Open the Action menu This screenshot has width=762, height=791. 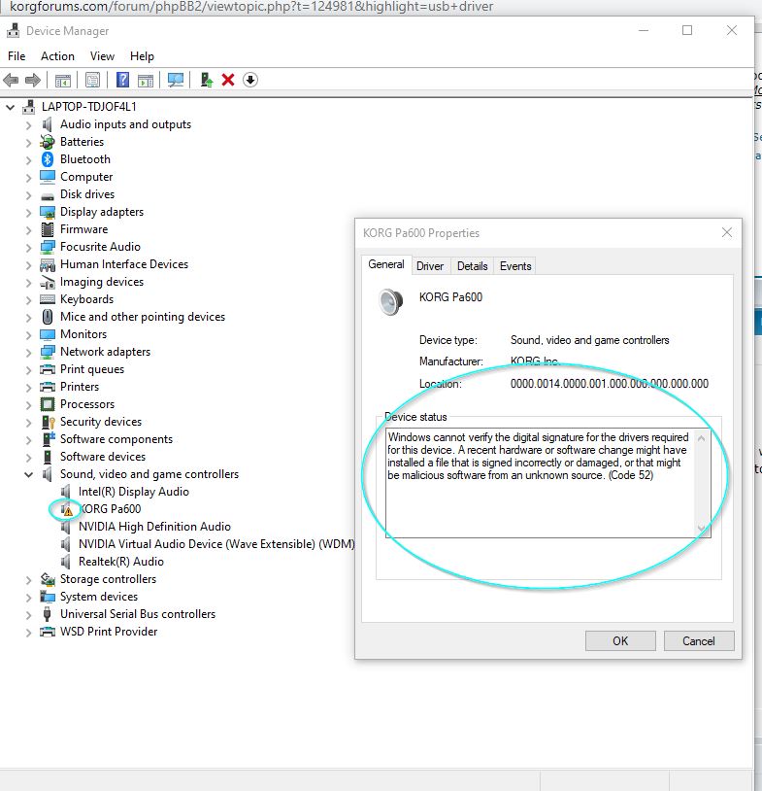pyautogui.click(x=57, y=56)
